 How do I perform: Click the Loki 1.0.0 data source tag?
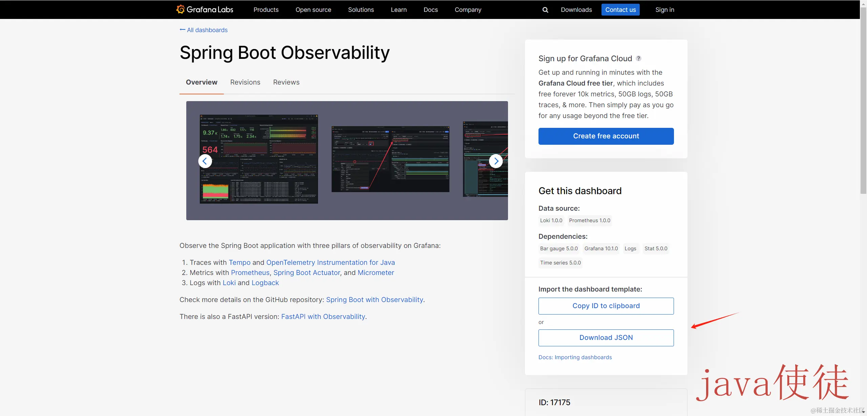[551, 221]
